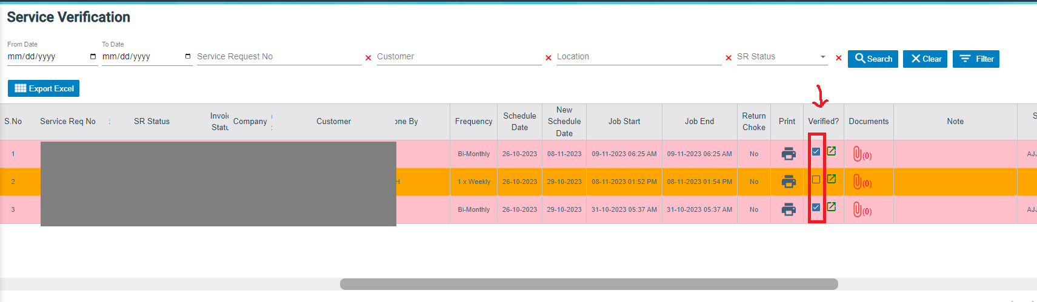Sort by Frequency column header

pos(473,122)
